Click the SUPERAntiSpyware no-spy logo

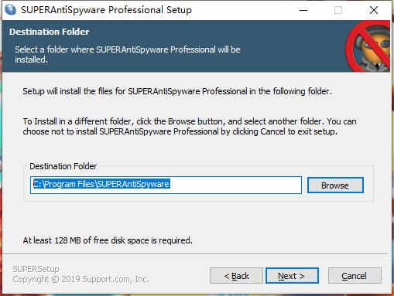[x=368, y=46]
